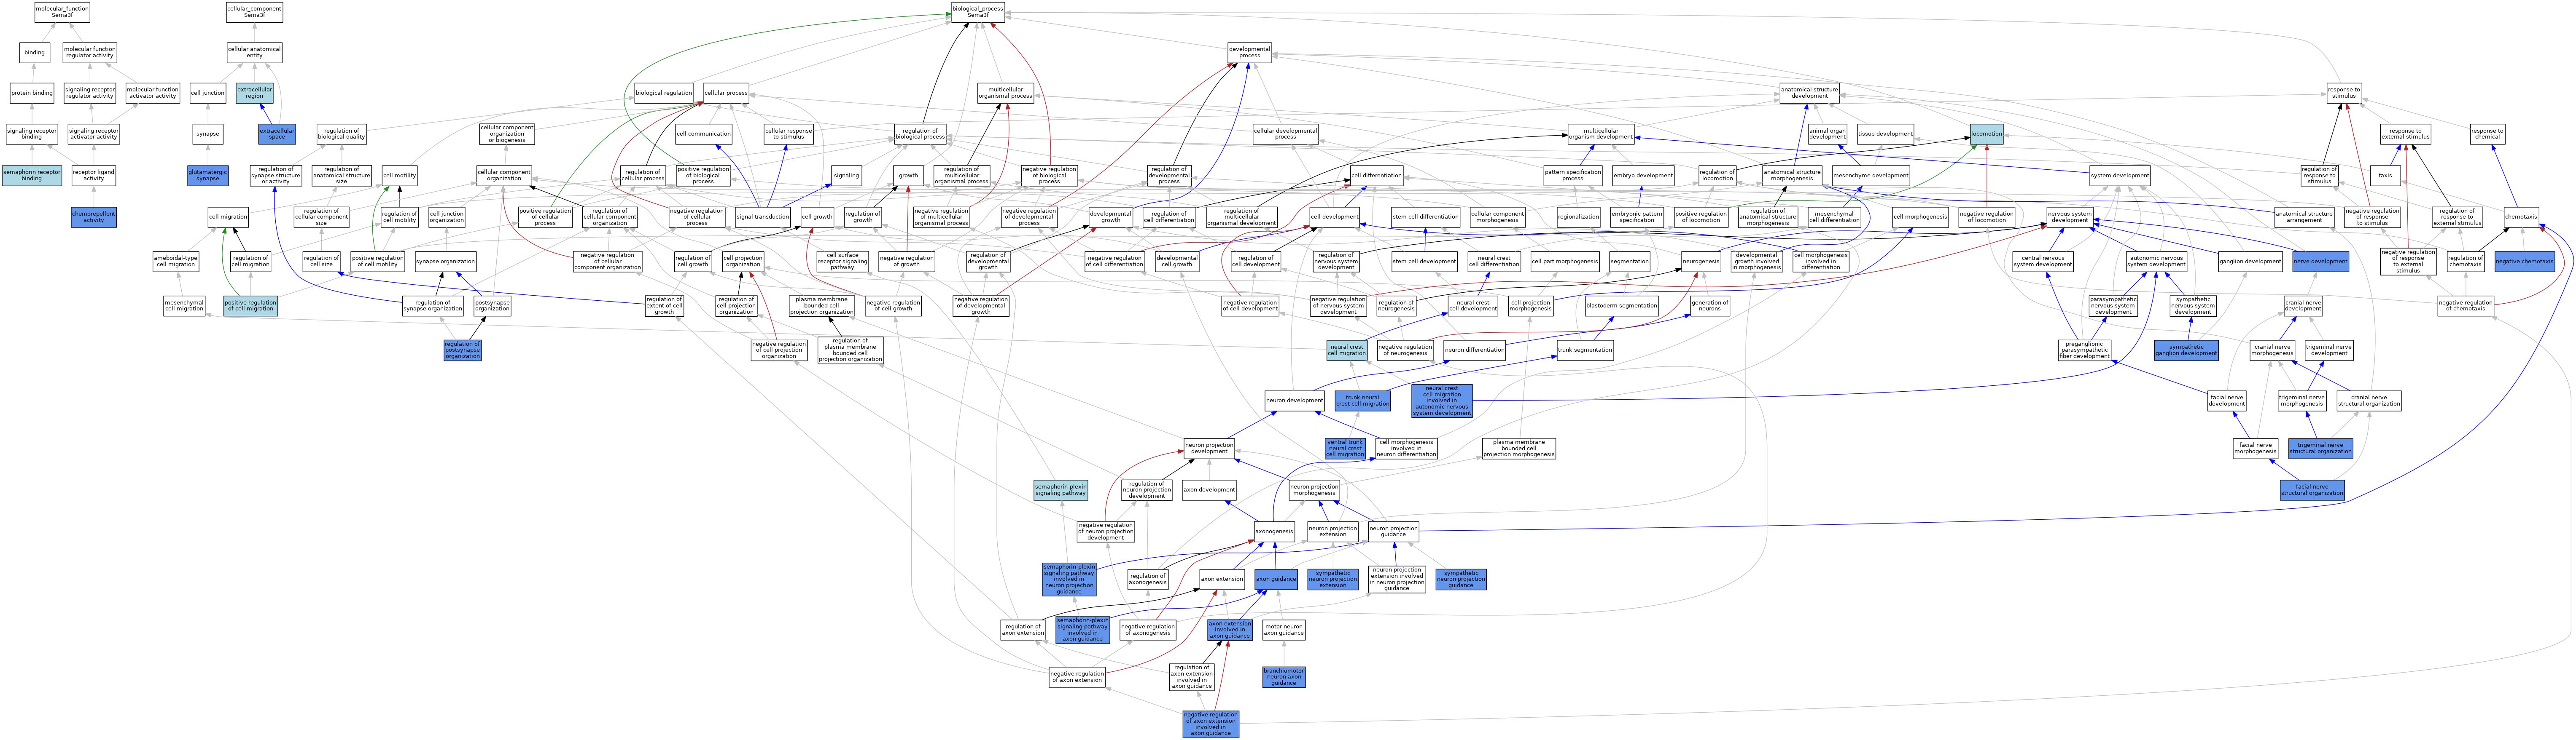Select the 'embryo development' node
The image size is (2576, 740).
point(1643,176)
